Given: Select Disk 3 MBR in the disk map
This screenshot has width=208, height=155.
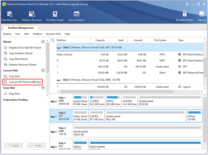Looking at the screenshot, I should [61, 131].
